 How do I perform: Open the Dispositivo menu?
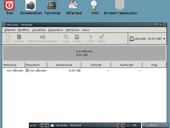pyautogui.click(x=56, y=30)
